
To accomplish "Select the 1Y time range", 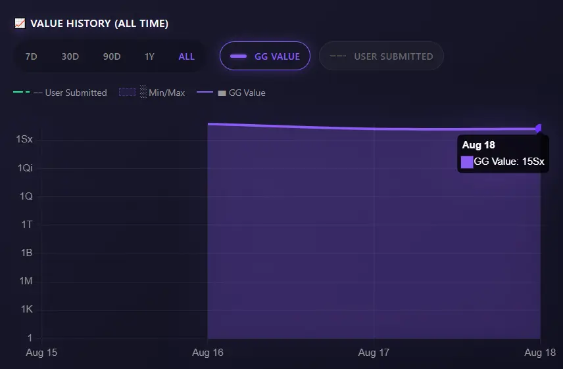I will tap(149, 56).
